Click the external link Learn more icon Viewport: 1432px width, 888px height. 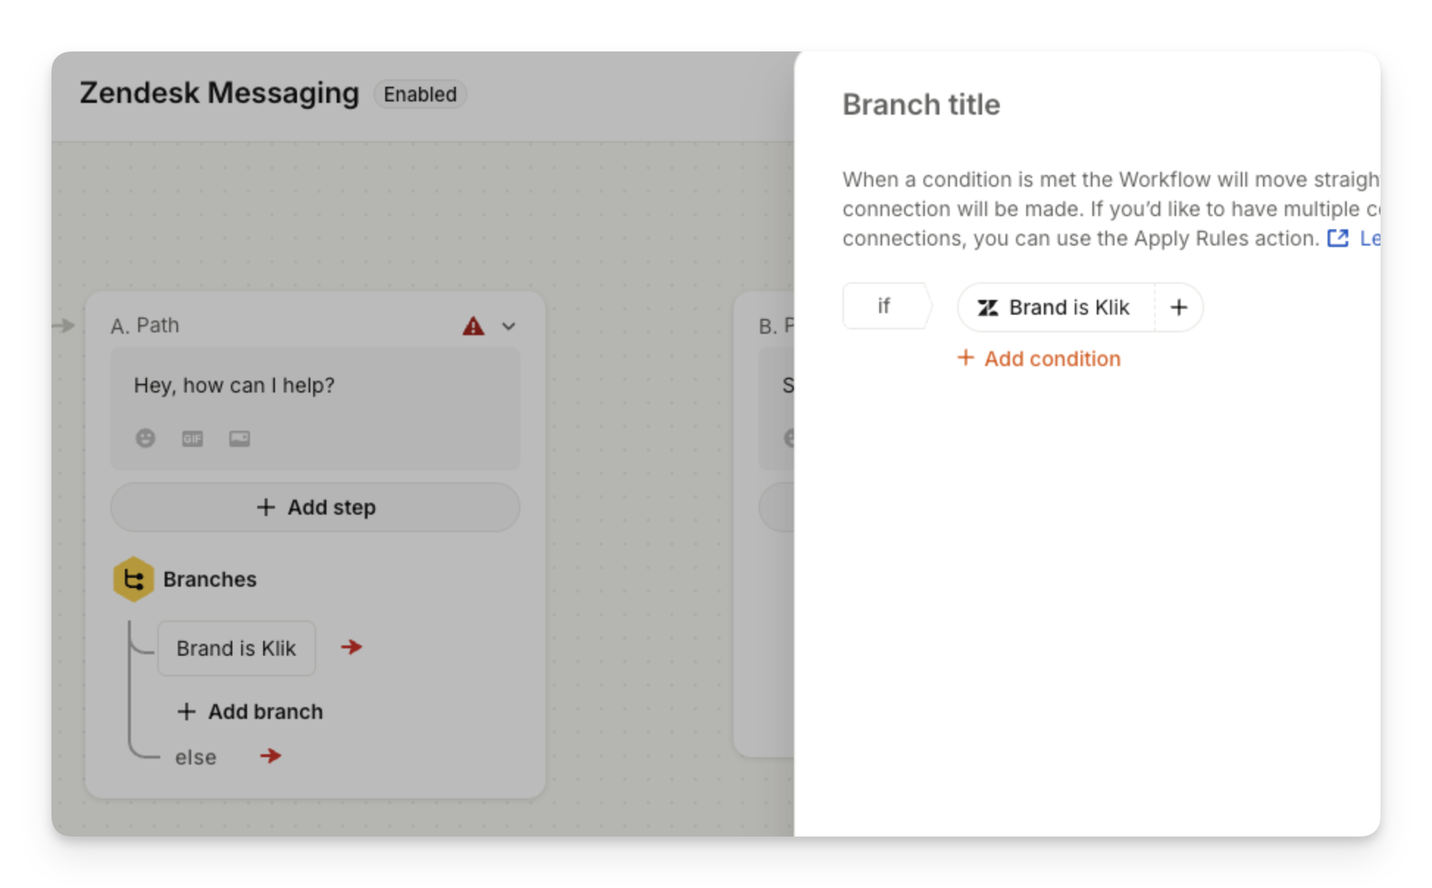click(x=1338, y=238)
